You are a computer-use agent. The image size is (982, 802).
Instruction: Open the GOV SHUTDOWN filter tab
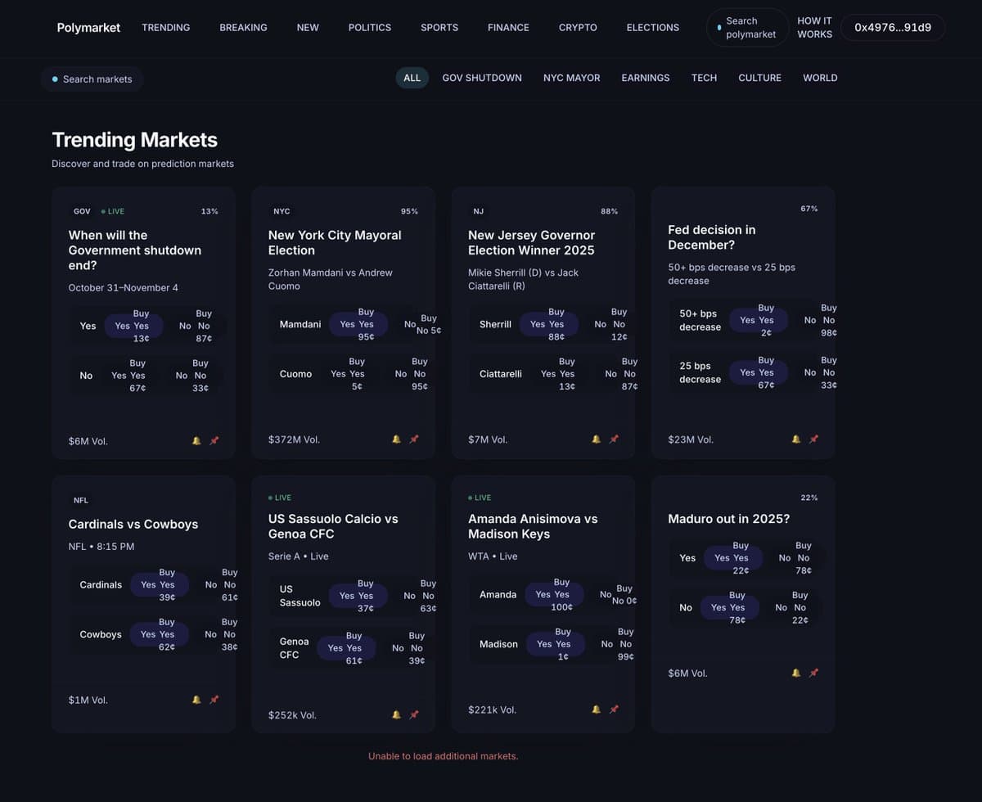pos(481,78)
